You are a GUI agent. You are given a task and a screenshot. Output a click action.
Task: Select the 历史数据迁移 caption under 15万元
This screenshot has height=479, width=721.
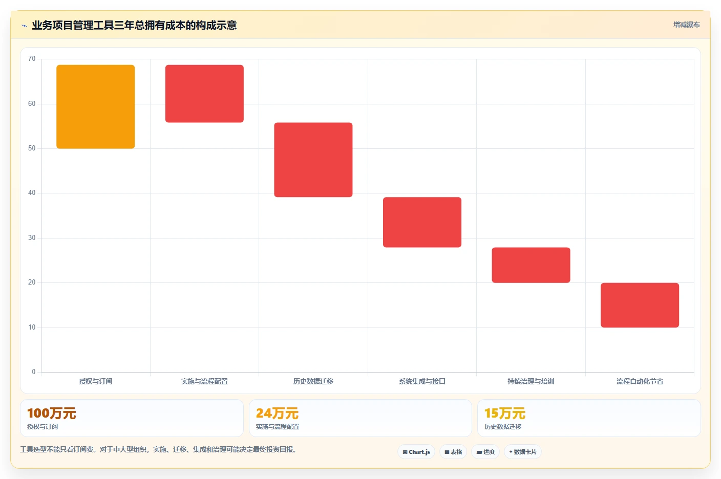click(503, 427)
